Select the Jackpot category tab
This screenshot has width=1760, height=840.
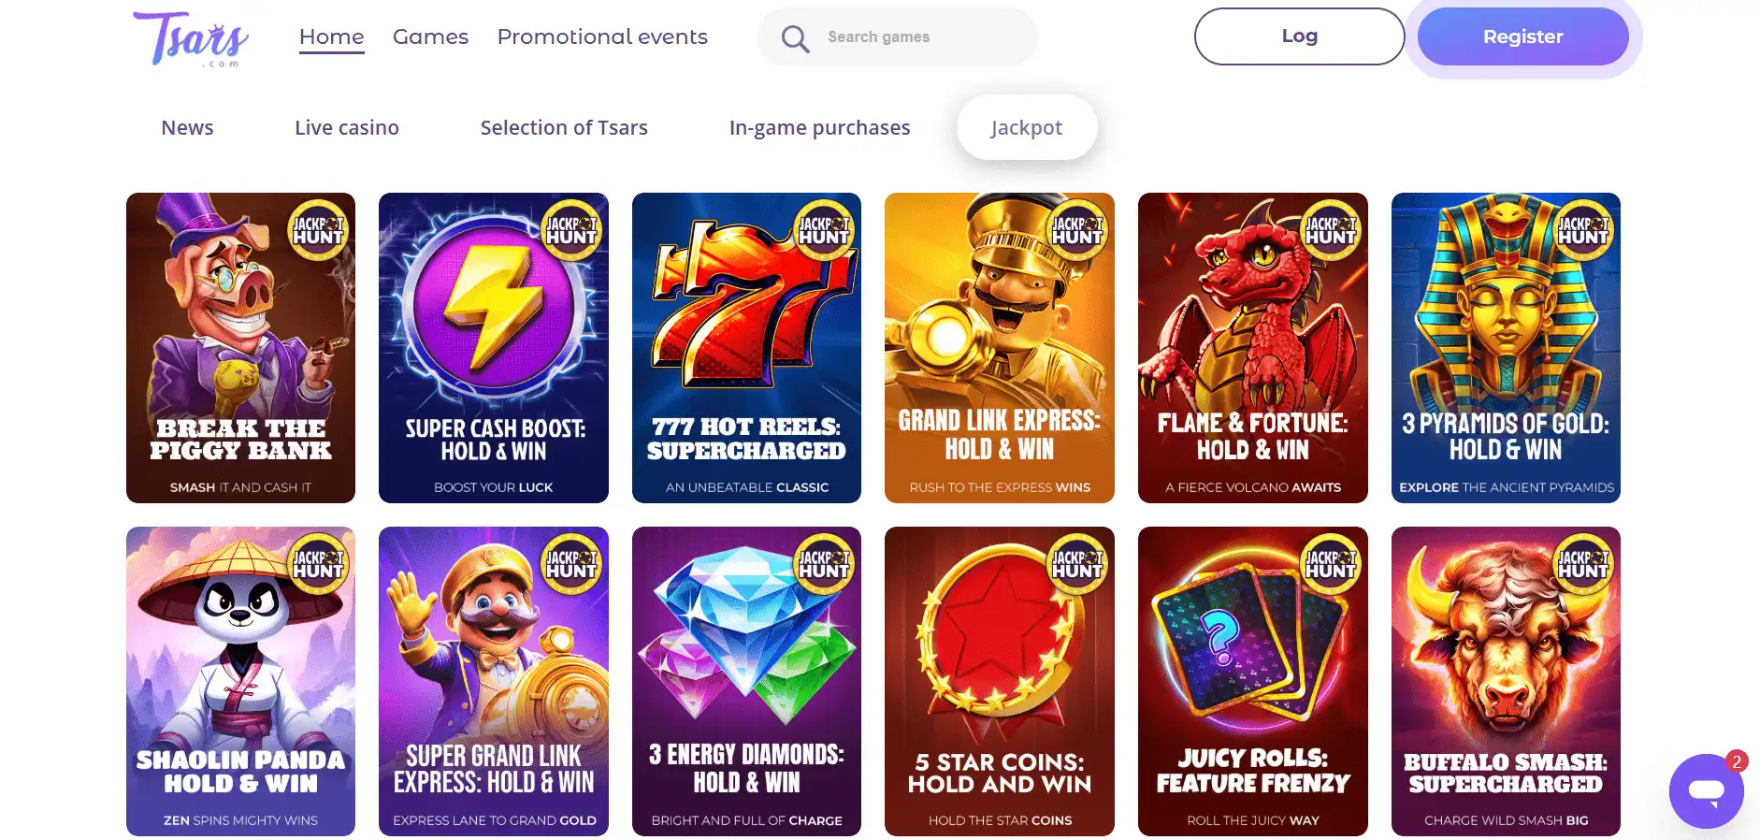[1026, 127]
